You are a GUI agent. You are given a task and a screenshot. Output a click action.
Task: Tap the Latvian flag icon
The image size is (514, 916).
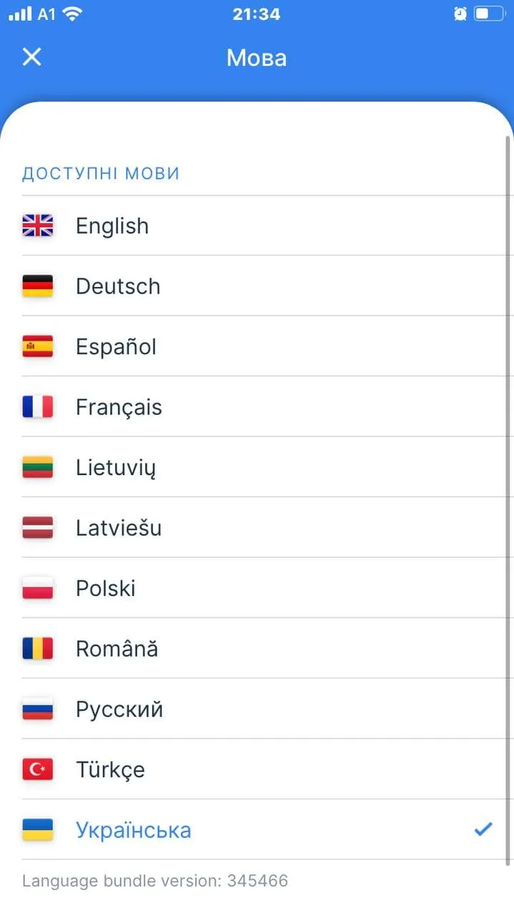(38, 528)
